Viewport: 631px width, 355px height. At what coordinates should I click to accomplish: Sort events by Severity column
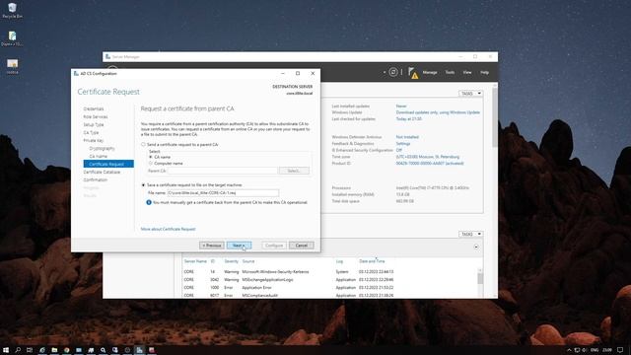tap(232, 261)
